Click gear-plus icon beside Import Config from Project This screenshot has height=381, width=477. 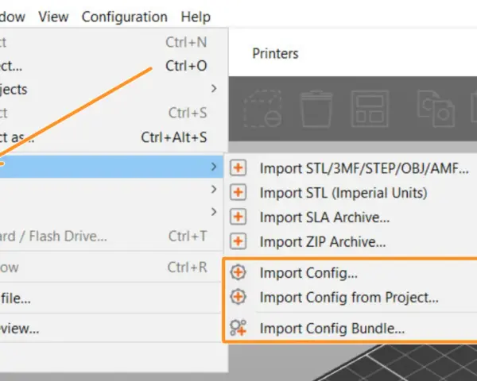pyautogui.click(x=238, y=297)
